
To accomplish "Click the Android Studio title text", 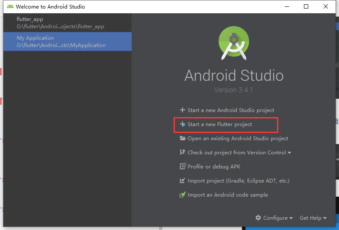I will pyautogui.click(x=234, y=75).
